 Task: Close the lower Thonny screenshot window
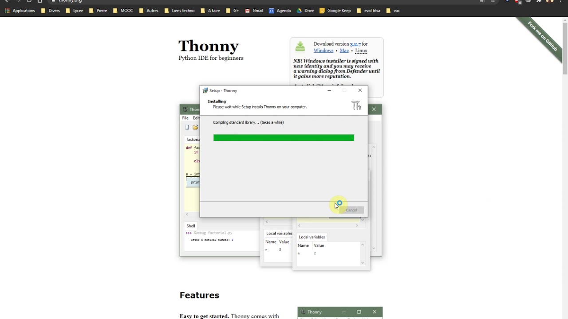pos(375,312)
